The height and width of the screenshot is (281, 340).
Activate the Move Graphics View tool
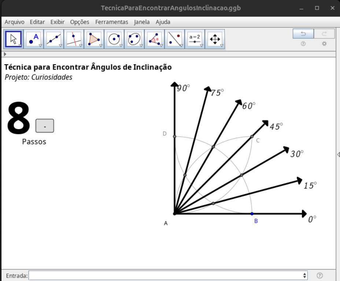(x=215, y=39)
